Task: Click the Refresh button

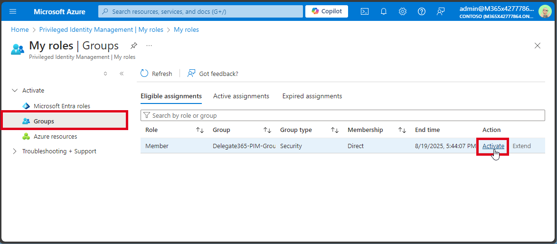Action: point(156,74)
